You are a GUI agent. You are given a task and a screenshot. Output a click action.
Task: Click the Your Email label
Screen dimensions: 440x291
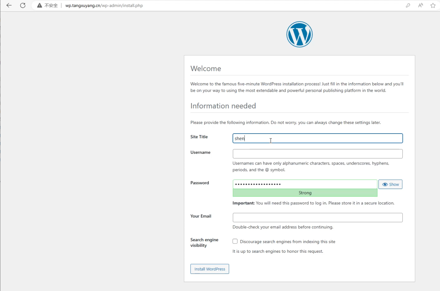[201, 216]
